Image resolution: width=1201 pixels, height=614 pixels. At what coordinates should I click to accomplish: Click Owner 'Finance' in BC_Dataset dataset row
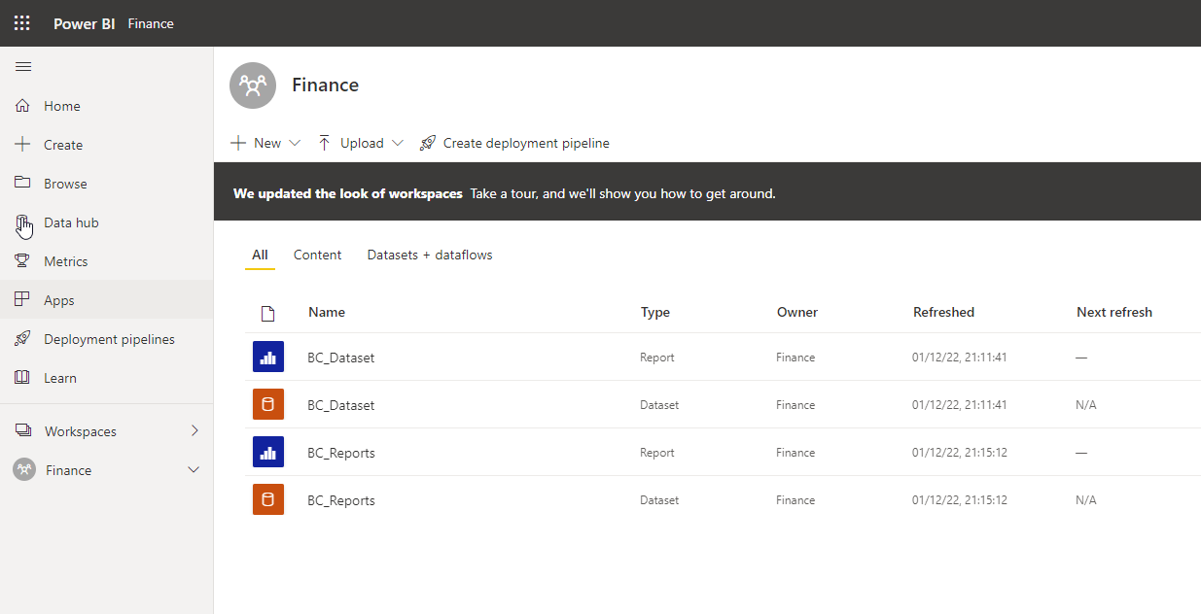click(x=795, y=405)
